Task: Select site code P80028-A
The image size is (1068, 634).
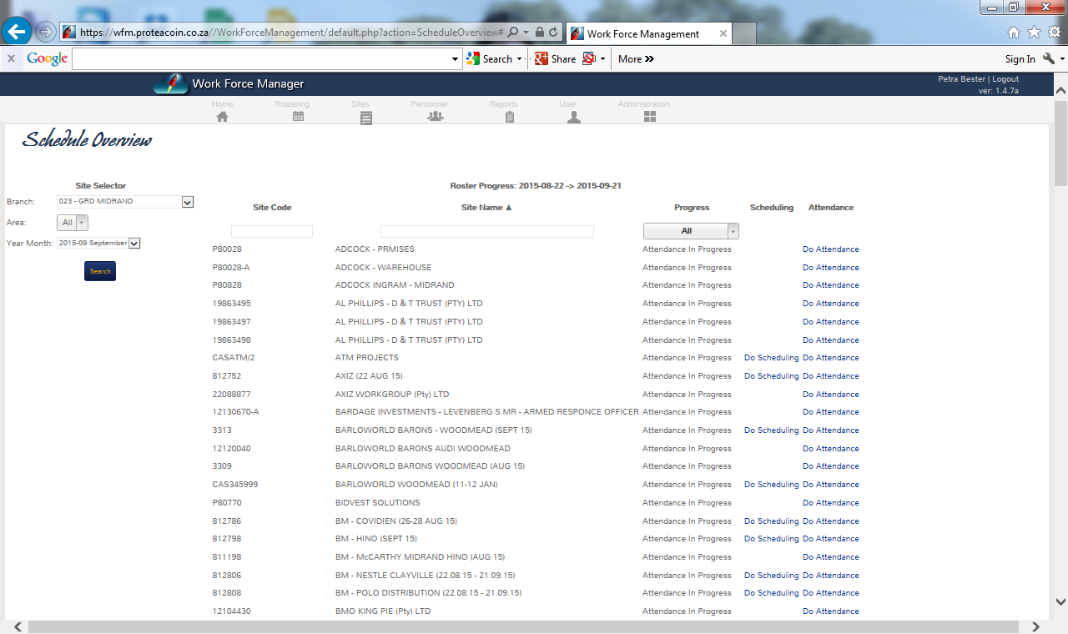Action: tap(231, 268)
